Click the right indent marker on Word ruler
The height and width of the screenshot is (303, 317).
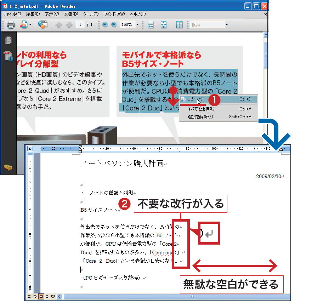coord(281,149)
